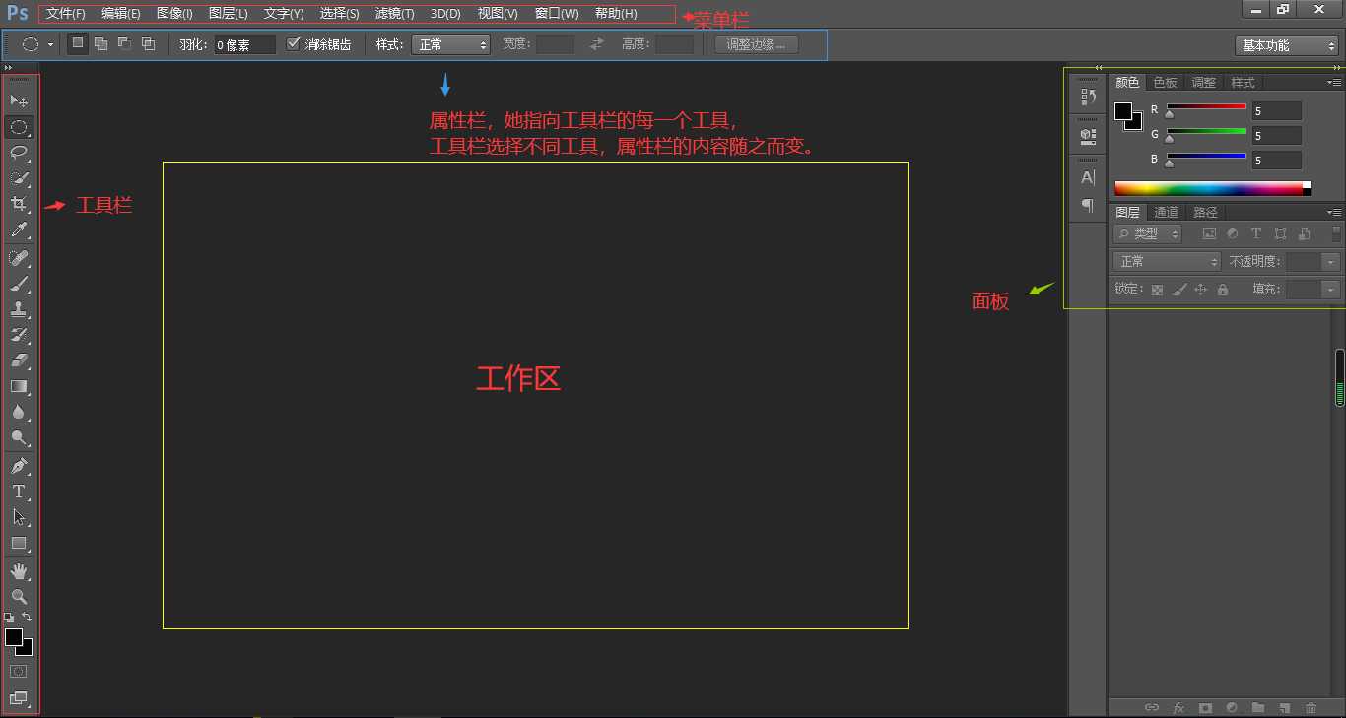Toggle lock all padlock icon
This screenshot has width=1346, height=718.
click(1223, 290)
